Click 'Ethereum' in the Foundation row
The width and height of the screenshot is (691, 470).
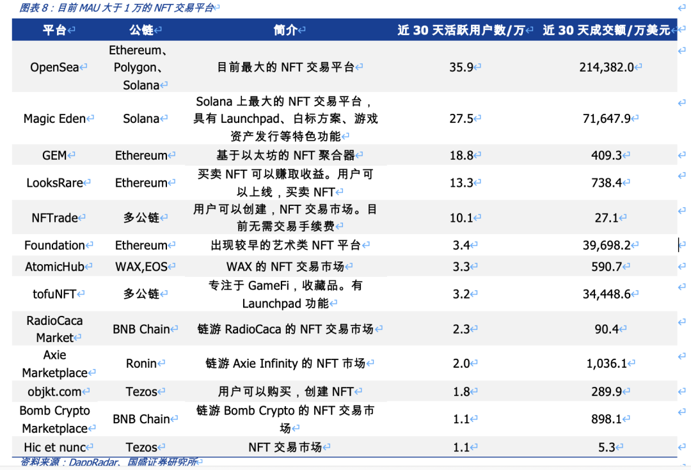tap(141, 246)
